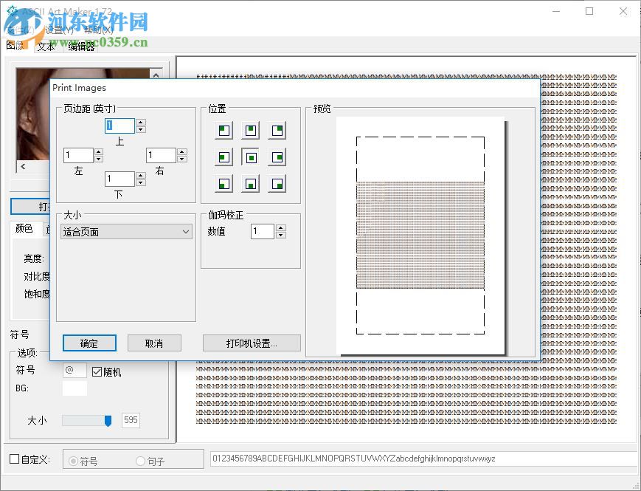Screen dimensions: 641x491
Task: Switch to the 编辑器 editor tab
Action: pos(80,45)
